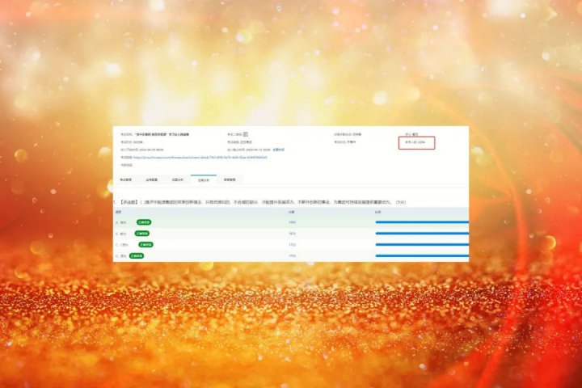Screen dimensions: 582x388
Task: Open the fifth, last tab in the tab row
Action: pyautogui.click(x=230, y=179)
